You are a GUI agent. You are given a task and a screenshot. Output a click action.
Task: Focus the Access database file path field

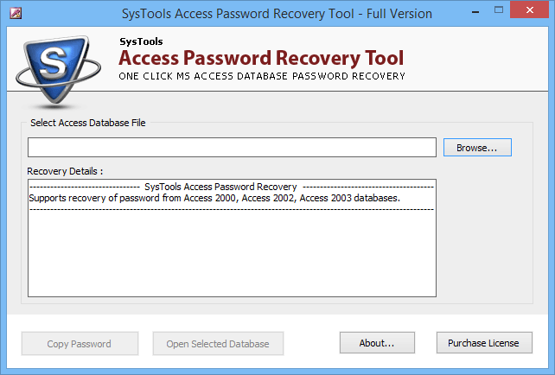click(x=232, y=147)
